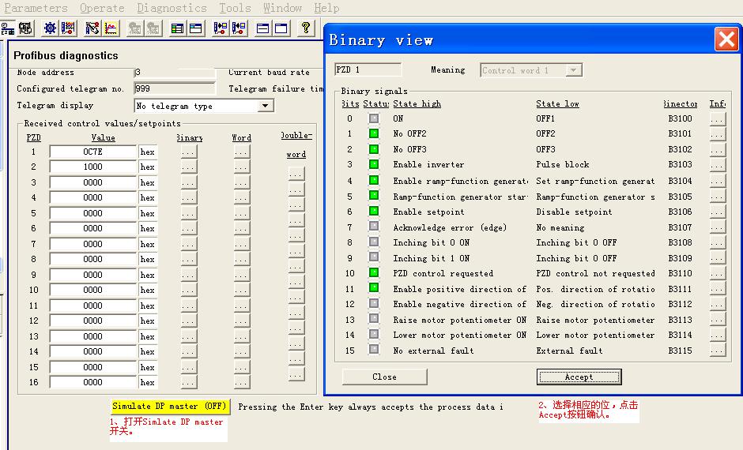This screenshot has width=743, height=450.
Task: Click the Accept button
Action: point(579,377)
